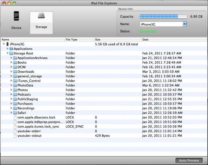
Task: Click the com.apple.dbaccess.lock file icon
Action: tap(15, 117)
